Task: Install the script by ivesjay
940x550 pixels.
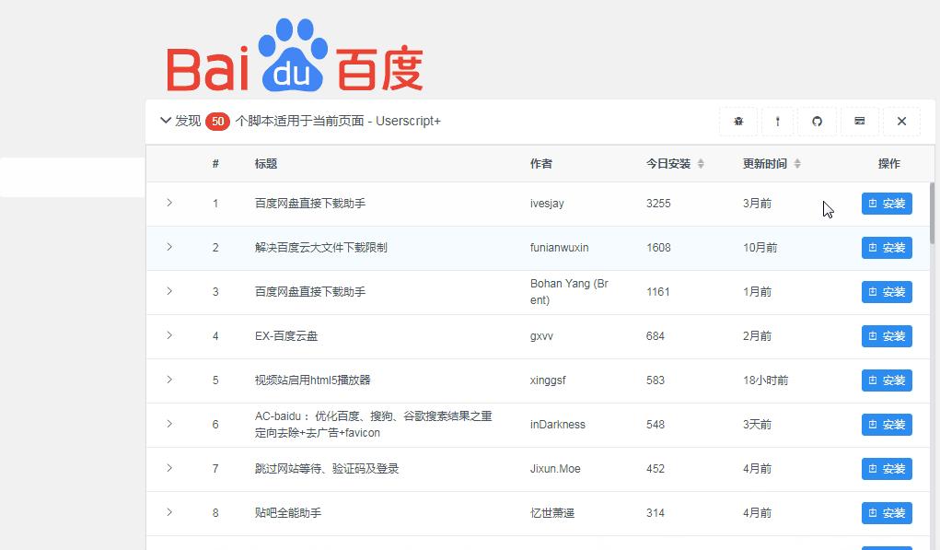Action: [x=887, y=204]
